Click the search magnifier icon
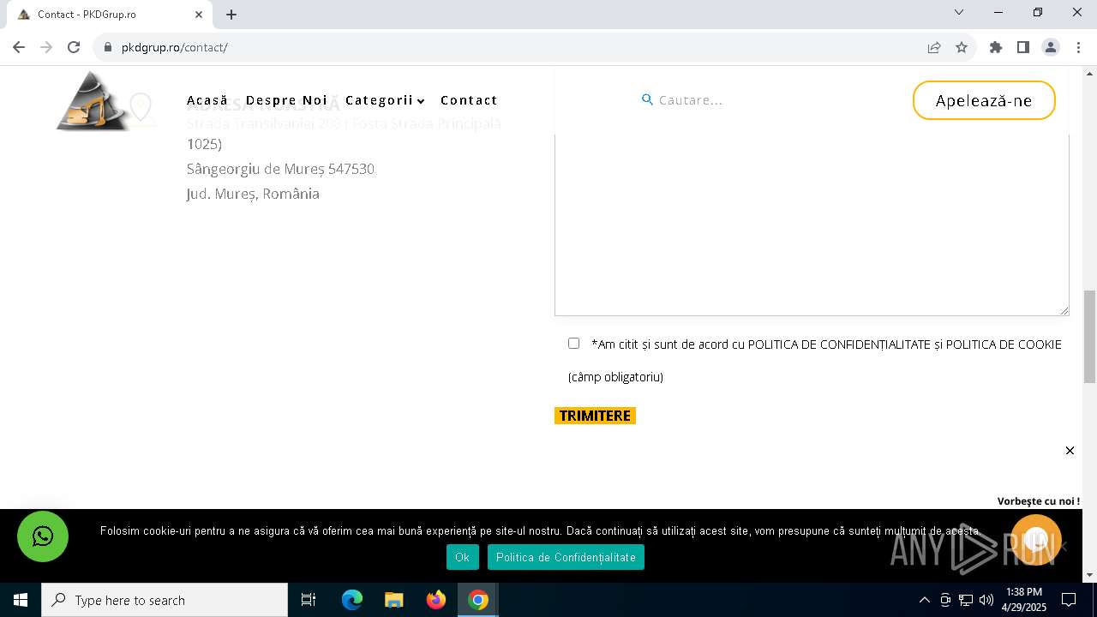1097x617 pixels. click(x=648, y=100)
